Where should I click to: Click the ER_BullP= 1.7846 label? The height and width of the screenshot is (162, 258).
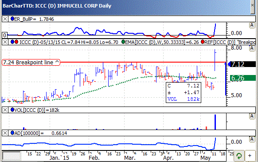click(x=34, y=19)
